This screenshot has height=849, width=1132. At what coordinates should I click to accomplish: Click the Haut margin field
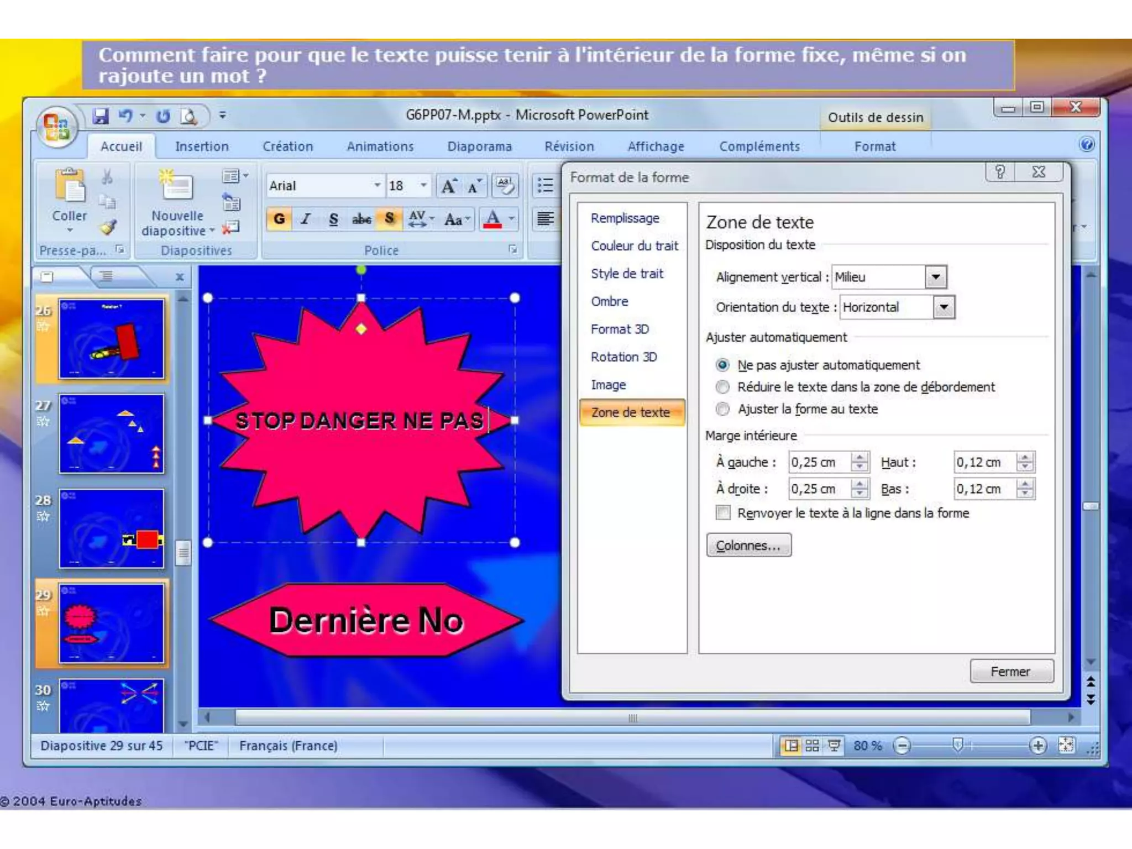(x=986, y=463)
